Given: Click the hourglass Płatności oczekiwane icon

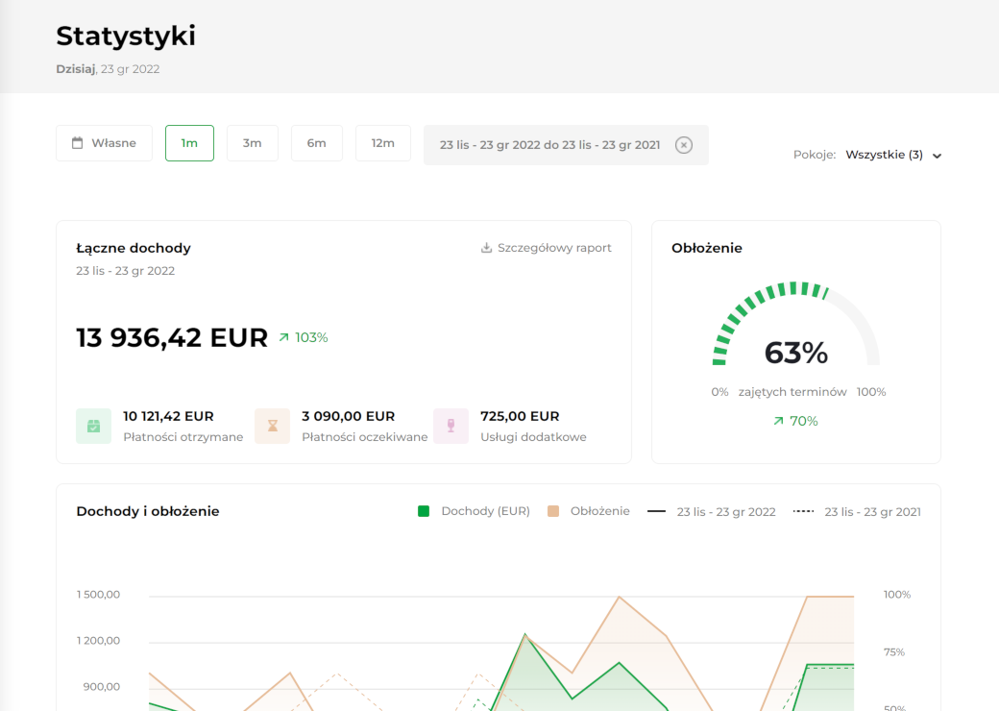Looking at the screenshot, I should 272,426.
